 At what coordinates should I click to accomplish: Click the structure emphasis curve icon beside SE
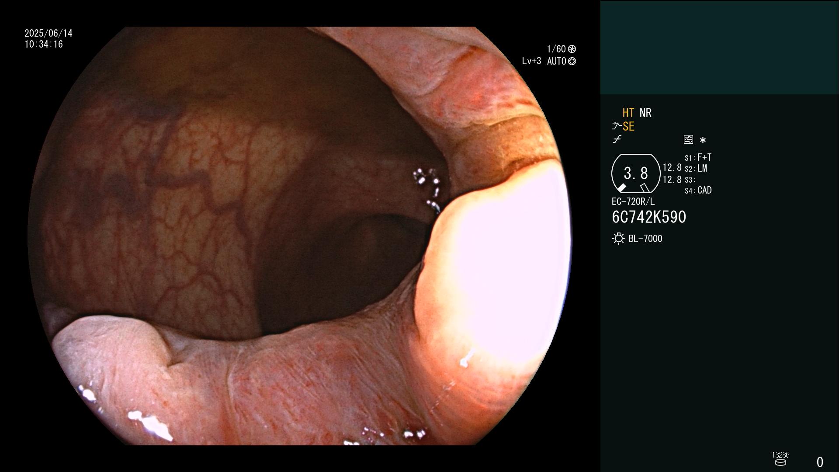(x=617, y=126)
